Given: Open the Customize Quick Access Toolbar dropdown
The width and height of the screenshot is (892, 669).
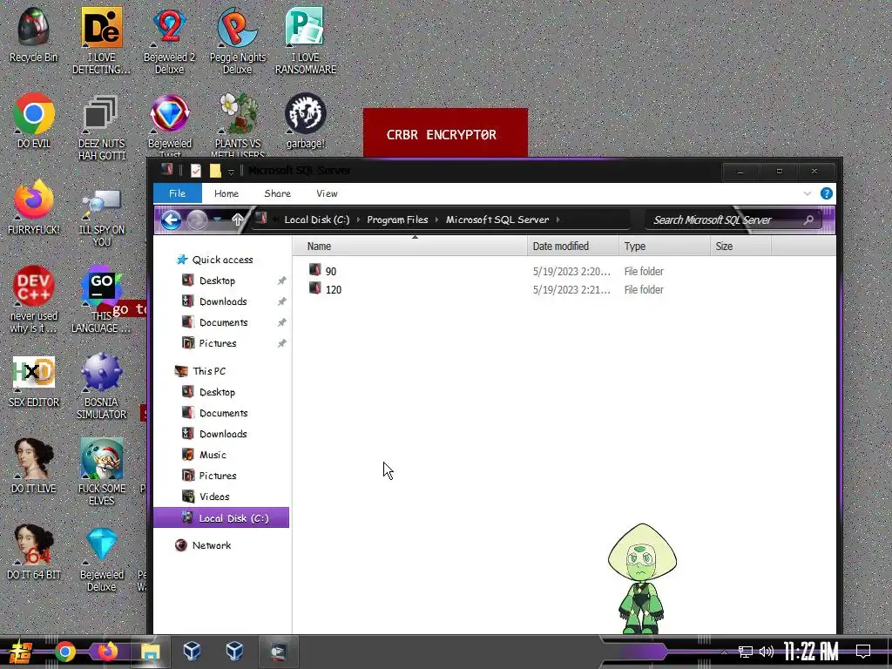Looking at the screenshot, I should pos(231,172).
